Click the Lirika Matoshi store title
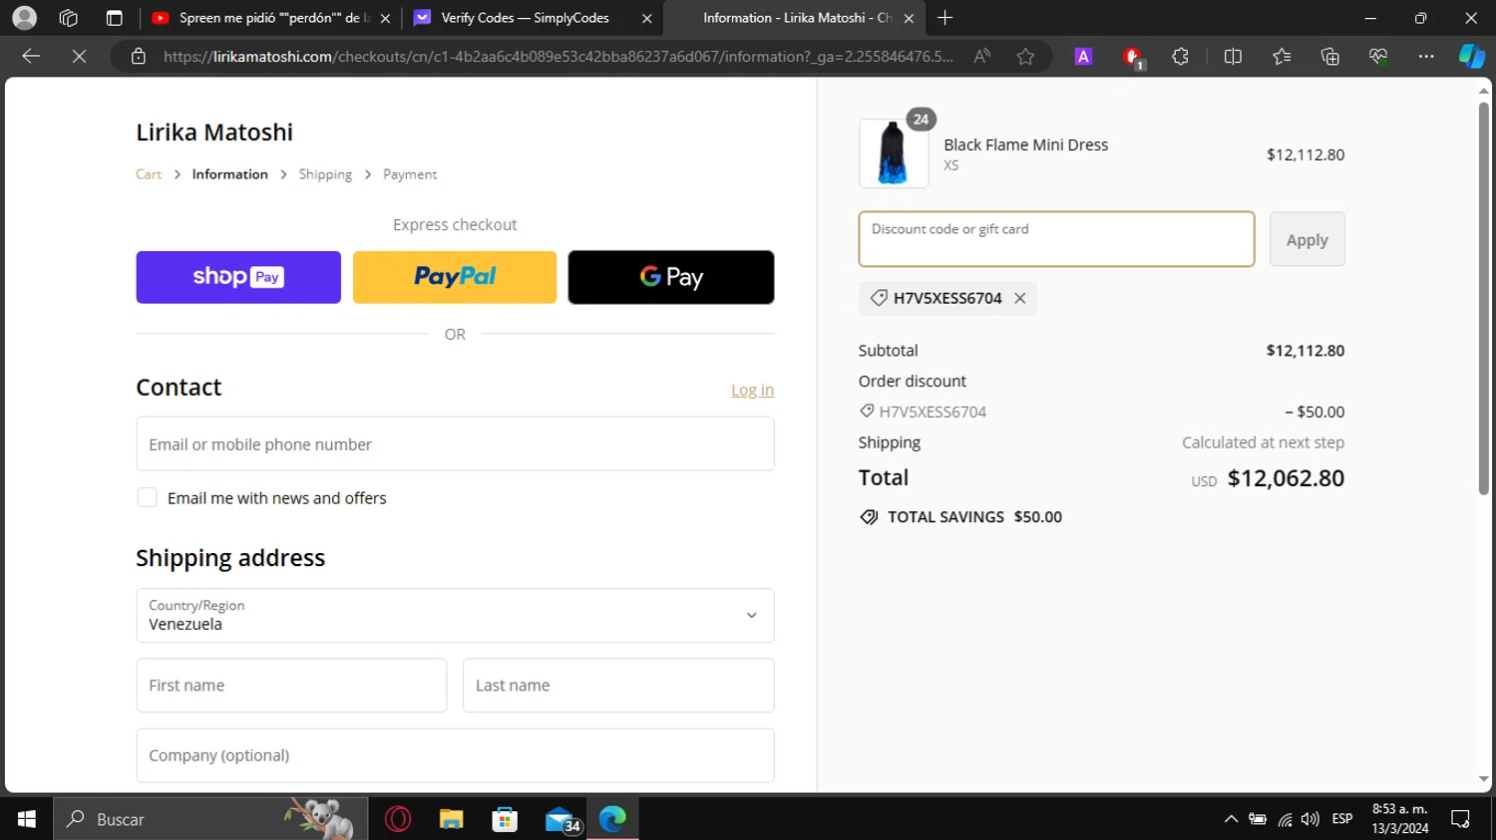 [x=214, y=133]
